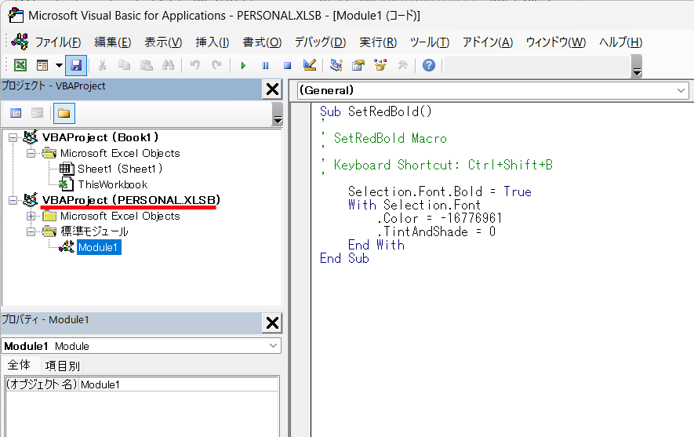This screenshot has height=437, width=694.
Task: Select Module1 in the project tree
Action: click(99, 247)
